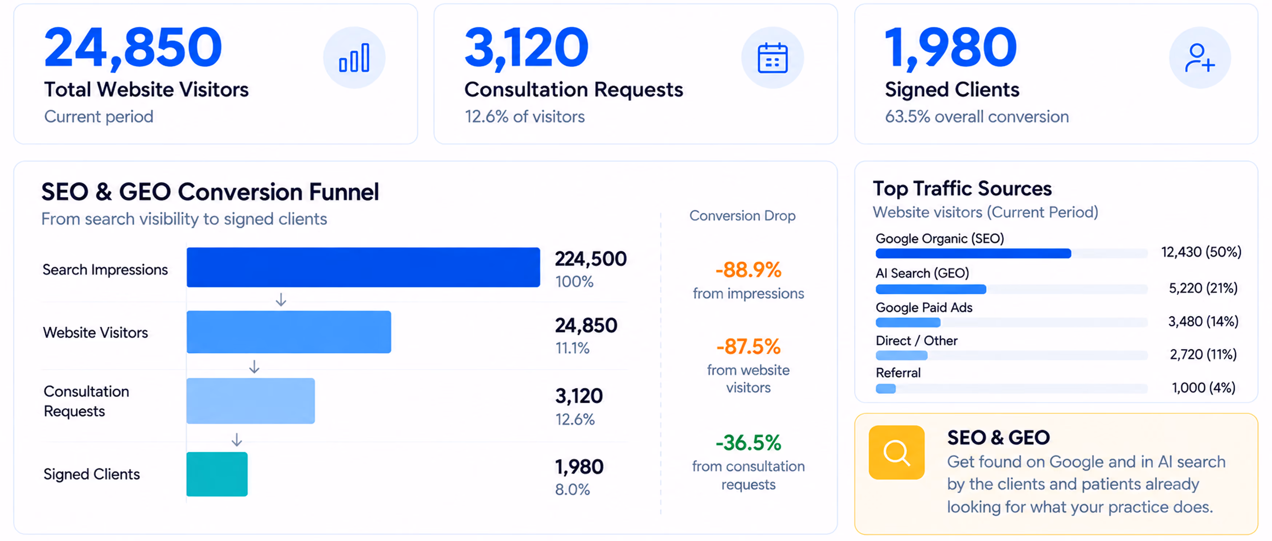
Task: Click the 224,500 impressions value
Action: 591,259
